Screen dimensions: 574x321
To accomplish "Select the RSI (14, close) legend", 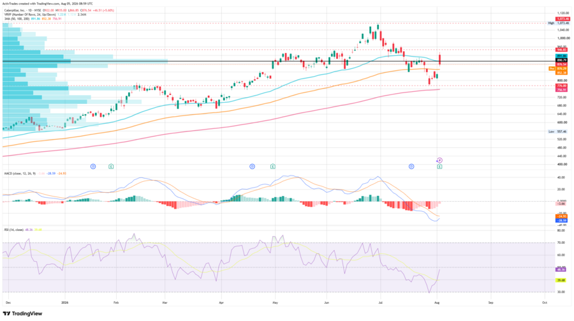I will coord(23,230).
